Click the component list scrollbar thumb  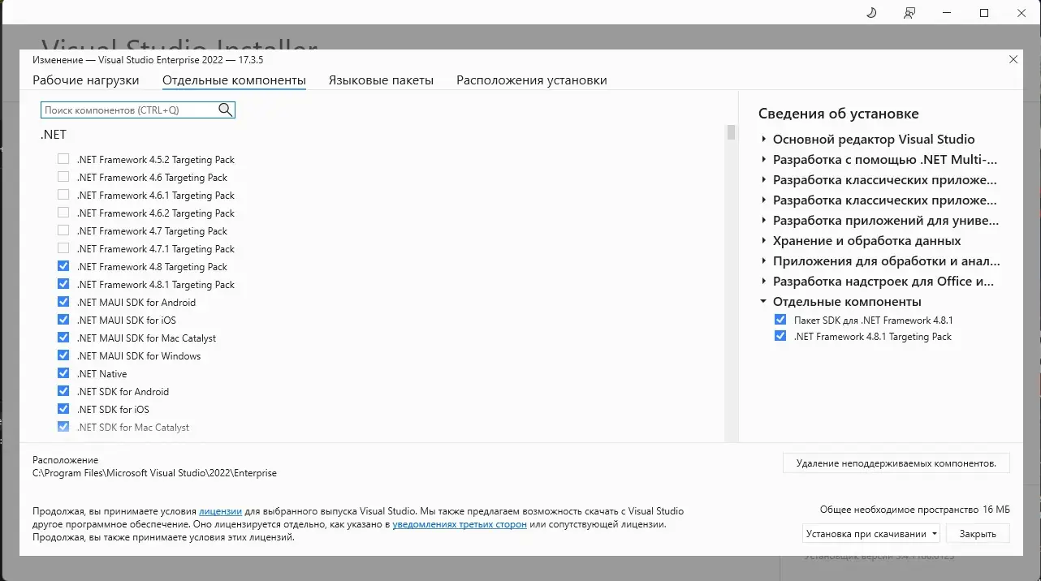[731, 132]
